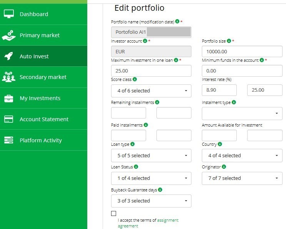Open the Country 4 of 4 dropdown
Image resolution: width=286 pixels, height=229 pixels.
point(242,156)
